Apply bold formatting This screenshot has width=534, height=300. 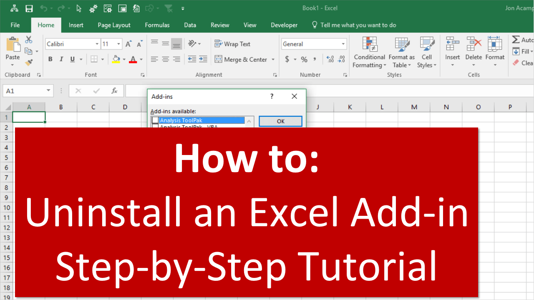50,59
